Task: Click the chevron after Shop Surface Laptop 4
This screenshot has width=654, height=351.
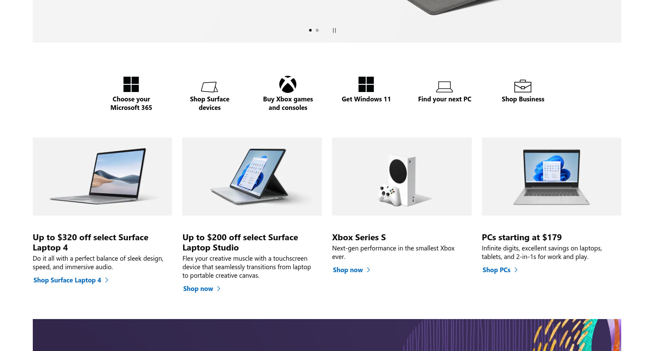Action: point(107,280)
